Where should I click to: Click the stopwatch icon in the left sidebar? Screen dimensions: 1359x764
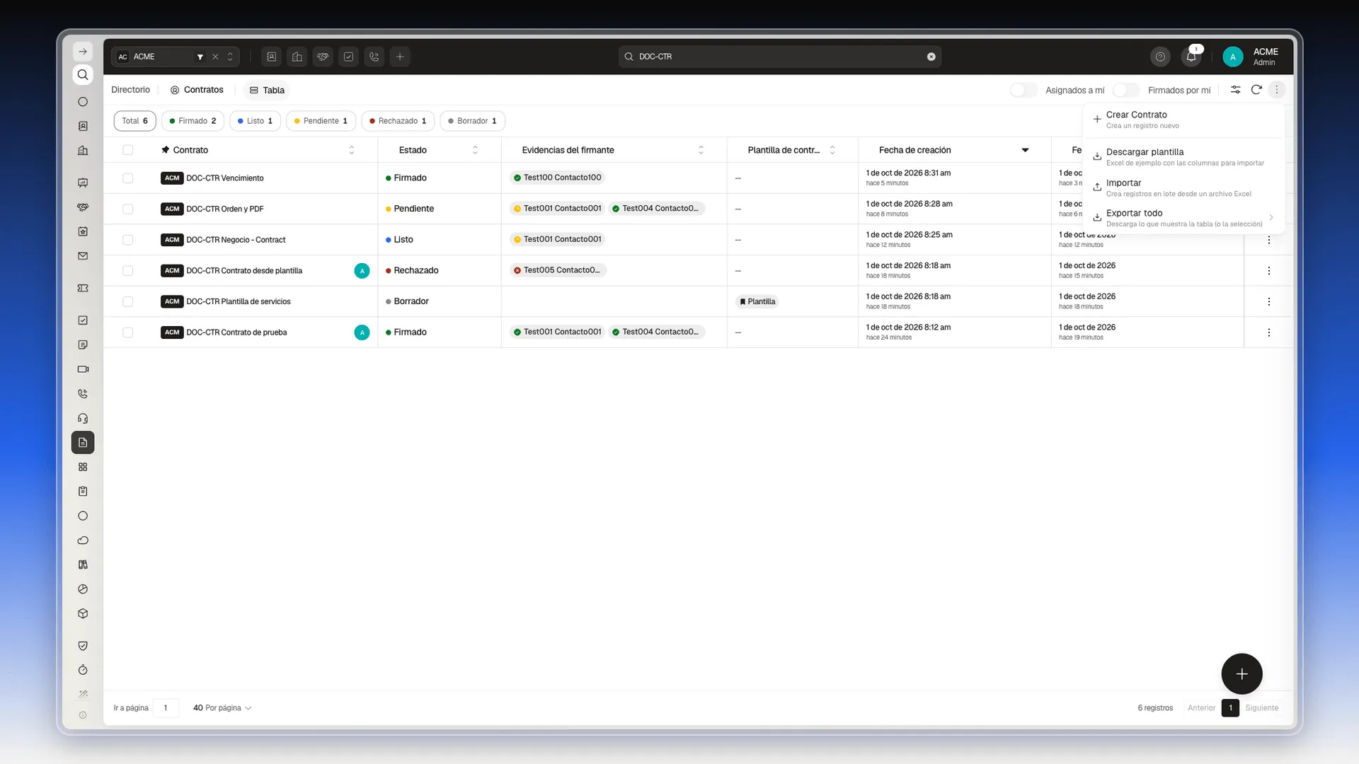83,670
